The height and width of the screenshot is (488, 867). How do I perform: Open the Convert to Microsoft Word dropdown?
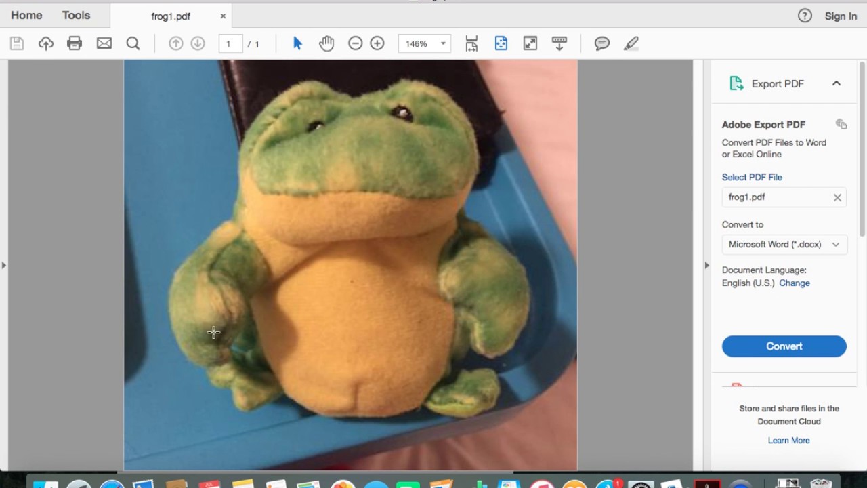(x=784, y=245)
